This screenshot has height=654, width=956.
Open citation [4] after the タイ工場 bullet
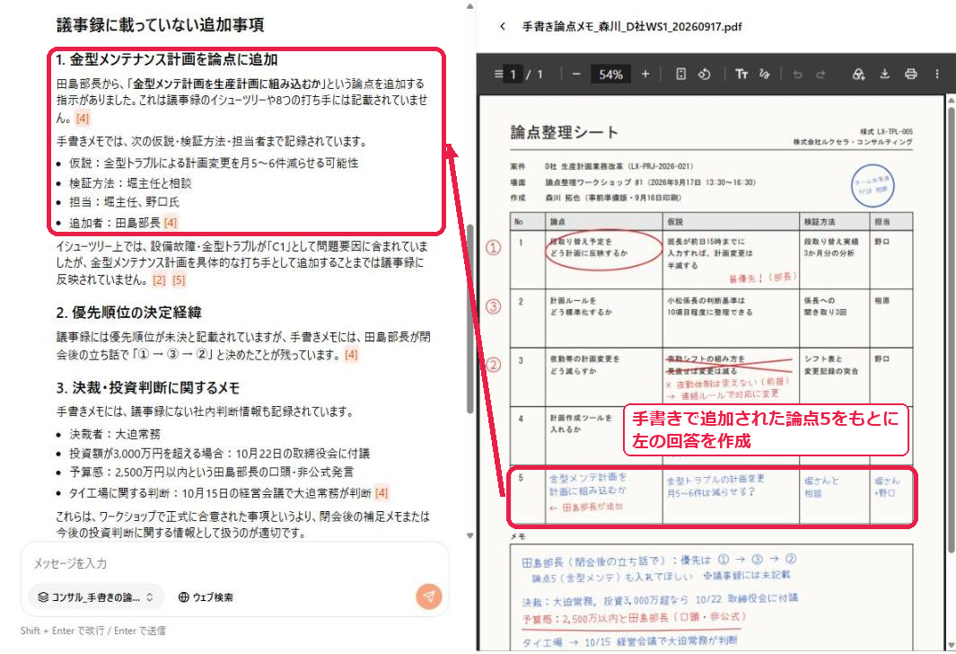pyautogui.click(x=382, y=492)
